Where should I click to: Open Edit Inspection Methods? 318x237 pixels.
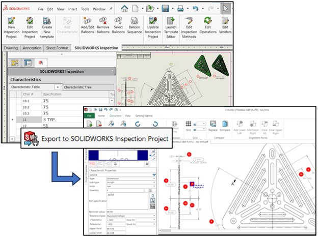pos(189,27)
